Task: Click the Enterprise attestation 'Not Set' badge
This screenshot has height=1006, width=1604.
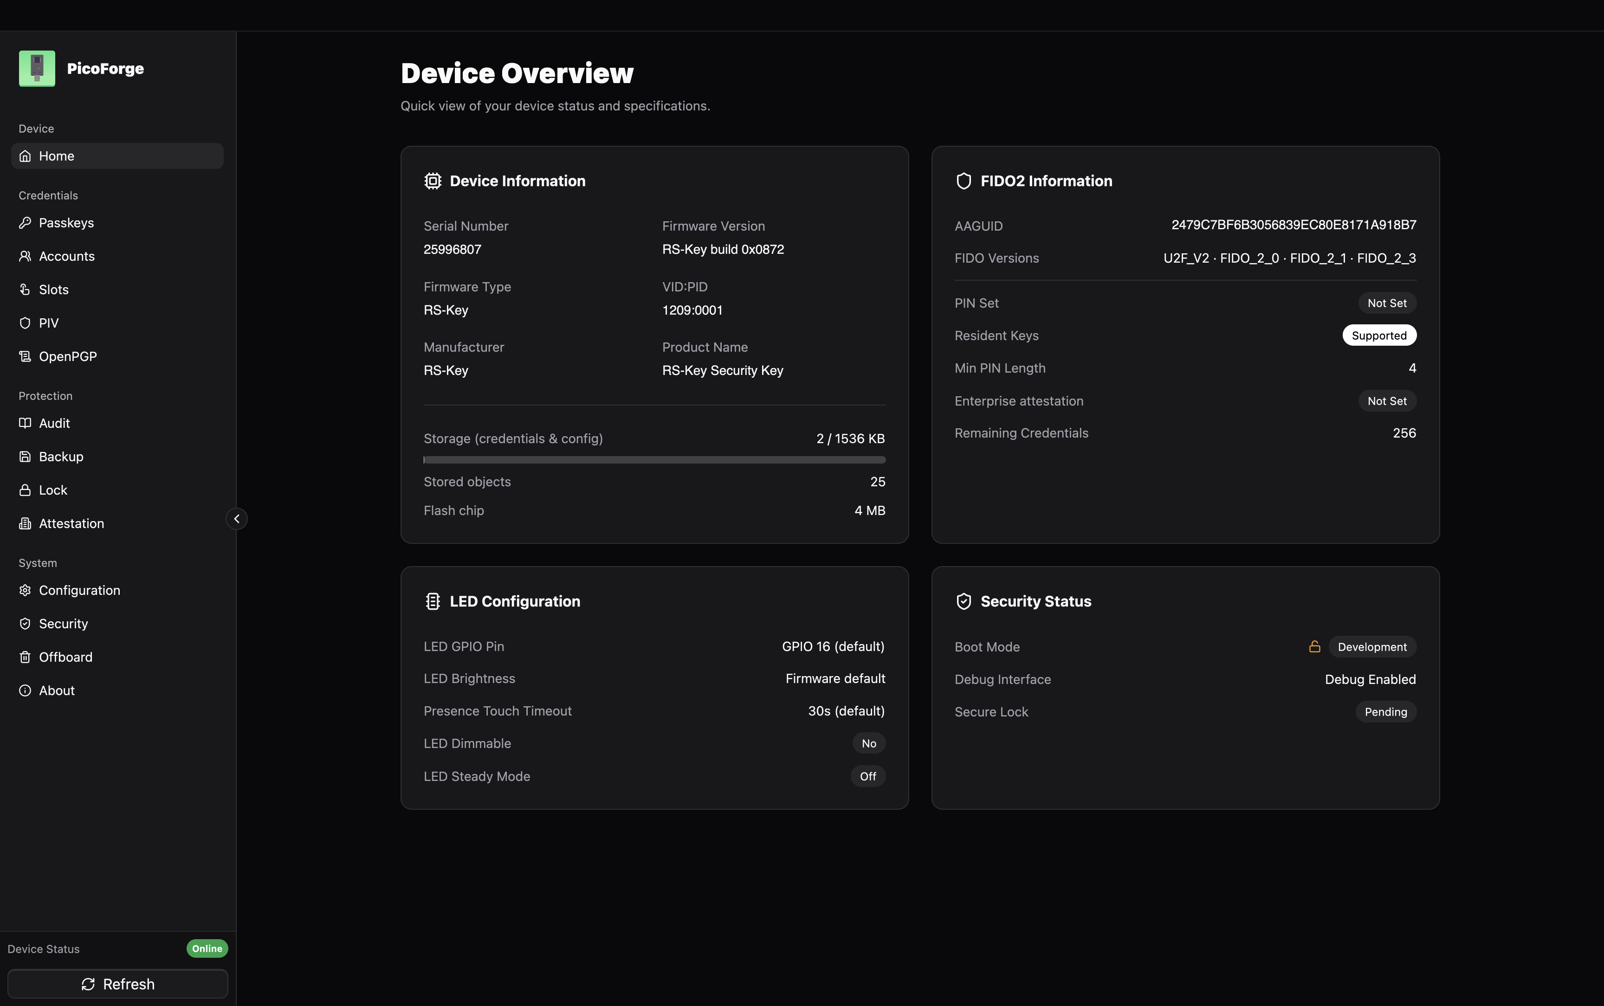Action: point(1387,401)
